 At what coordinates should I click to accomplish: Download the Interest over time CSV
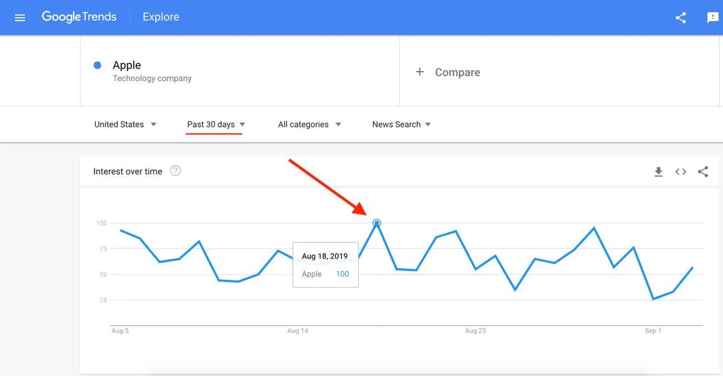(x=658, y=172)
